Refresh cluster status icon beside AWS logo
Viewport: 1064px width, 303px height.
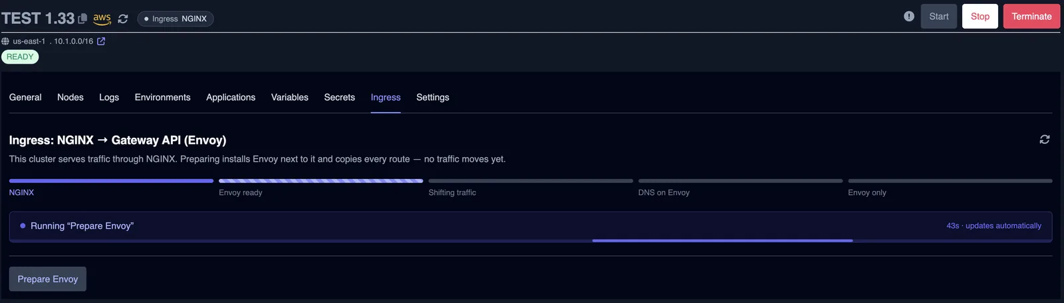(x=123, y=19)
